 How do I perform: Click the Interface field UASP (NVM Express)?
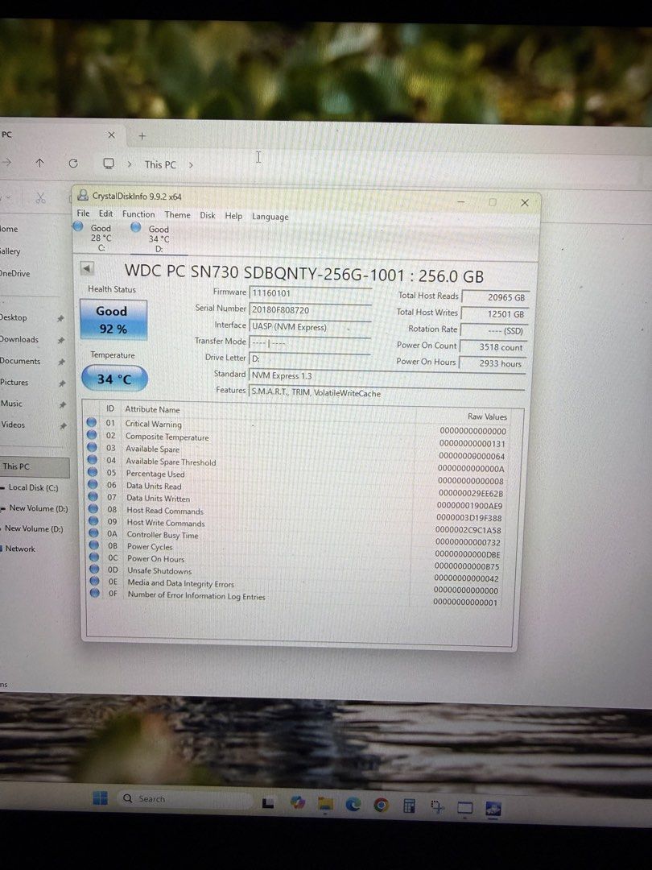tap(310, 327)
